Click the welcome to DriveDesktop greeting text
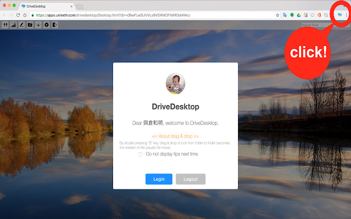351x219 pixels. 175,123
